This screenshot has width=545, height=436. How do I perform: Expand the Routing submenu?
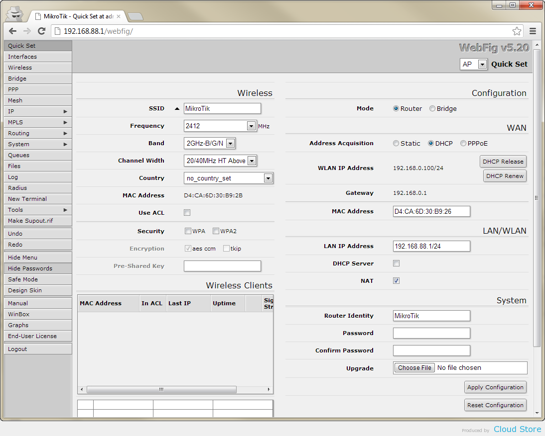point(38,133)
